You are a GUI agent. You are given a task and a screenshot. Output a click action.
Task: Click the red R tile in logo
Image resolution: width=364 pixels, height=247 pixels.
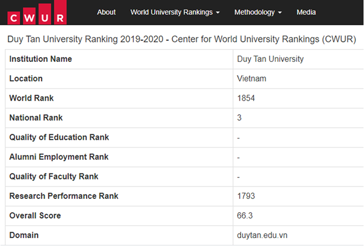tap(60, 12)
